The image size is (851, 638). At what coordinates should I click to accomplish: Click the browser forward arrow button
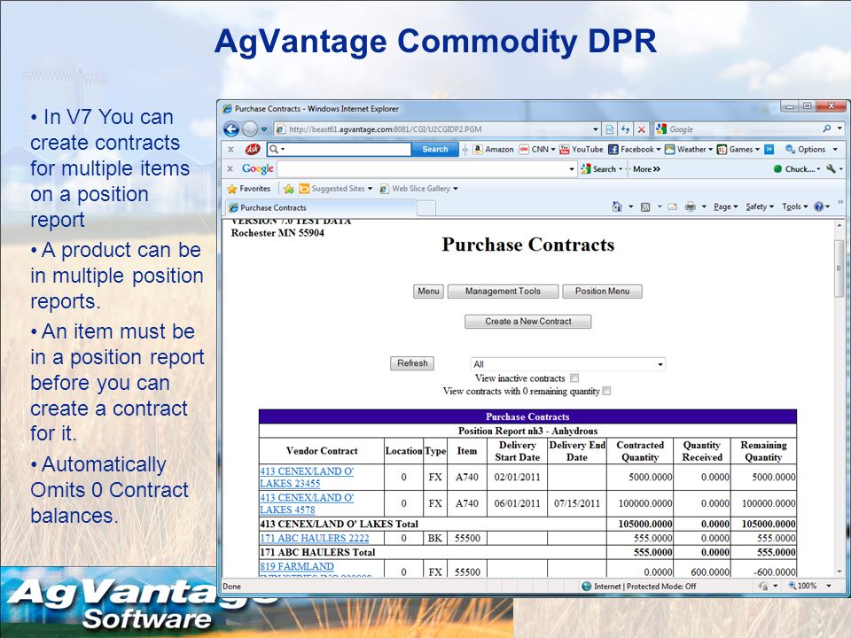(x=250, y=129)
